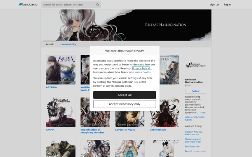Open the sleeping blonde girl album cover
This screenshot has width=252, height=157.
60,149
